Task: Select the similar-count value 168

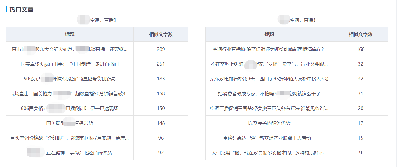Action: click(x=360, y=49)
